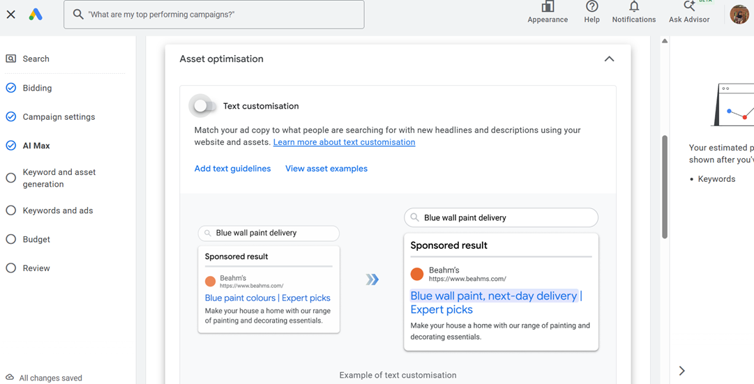Click the left preview Blue wall paint delivery search box
754x384 pixels.
pos(269,233)
